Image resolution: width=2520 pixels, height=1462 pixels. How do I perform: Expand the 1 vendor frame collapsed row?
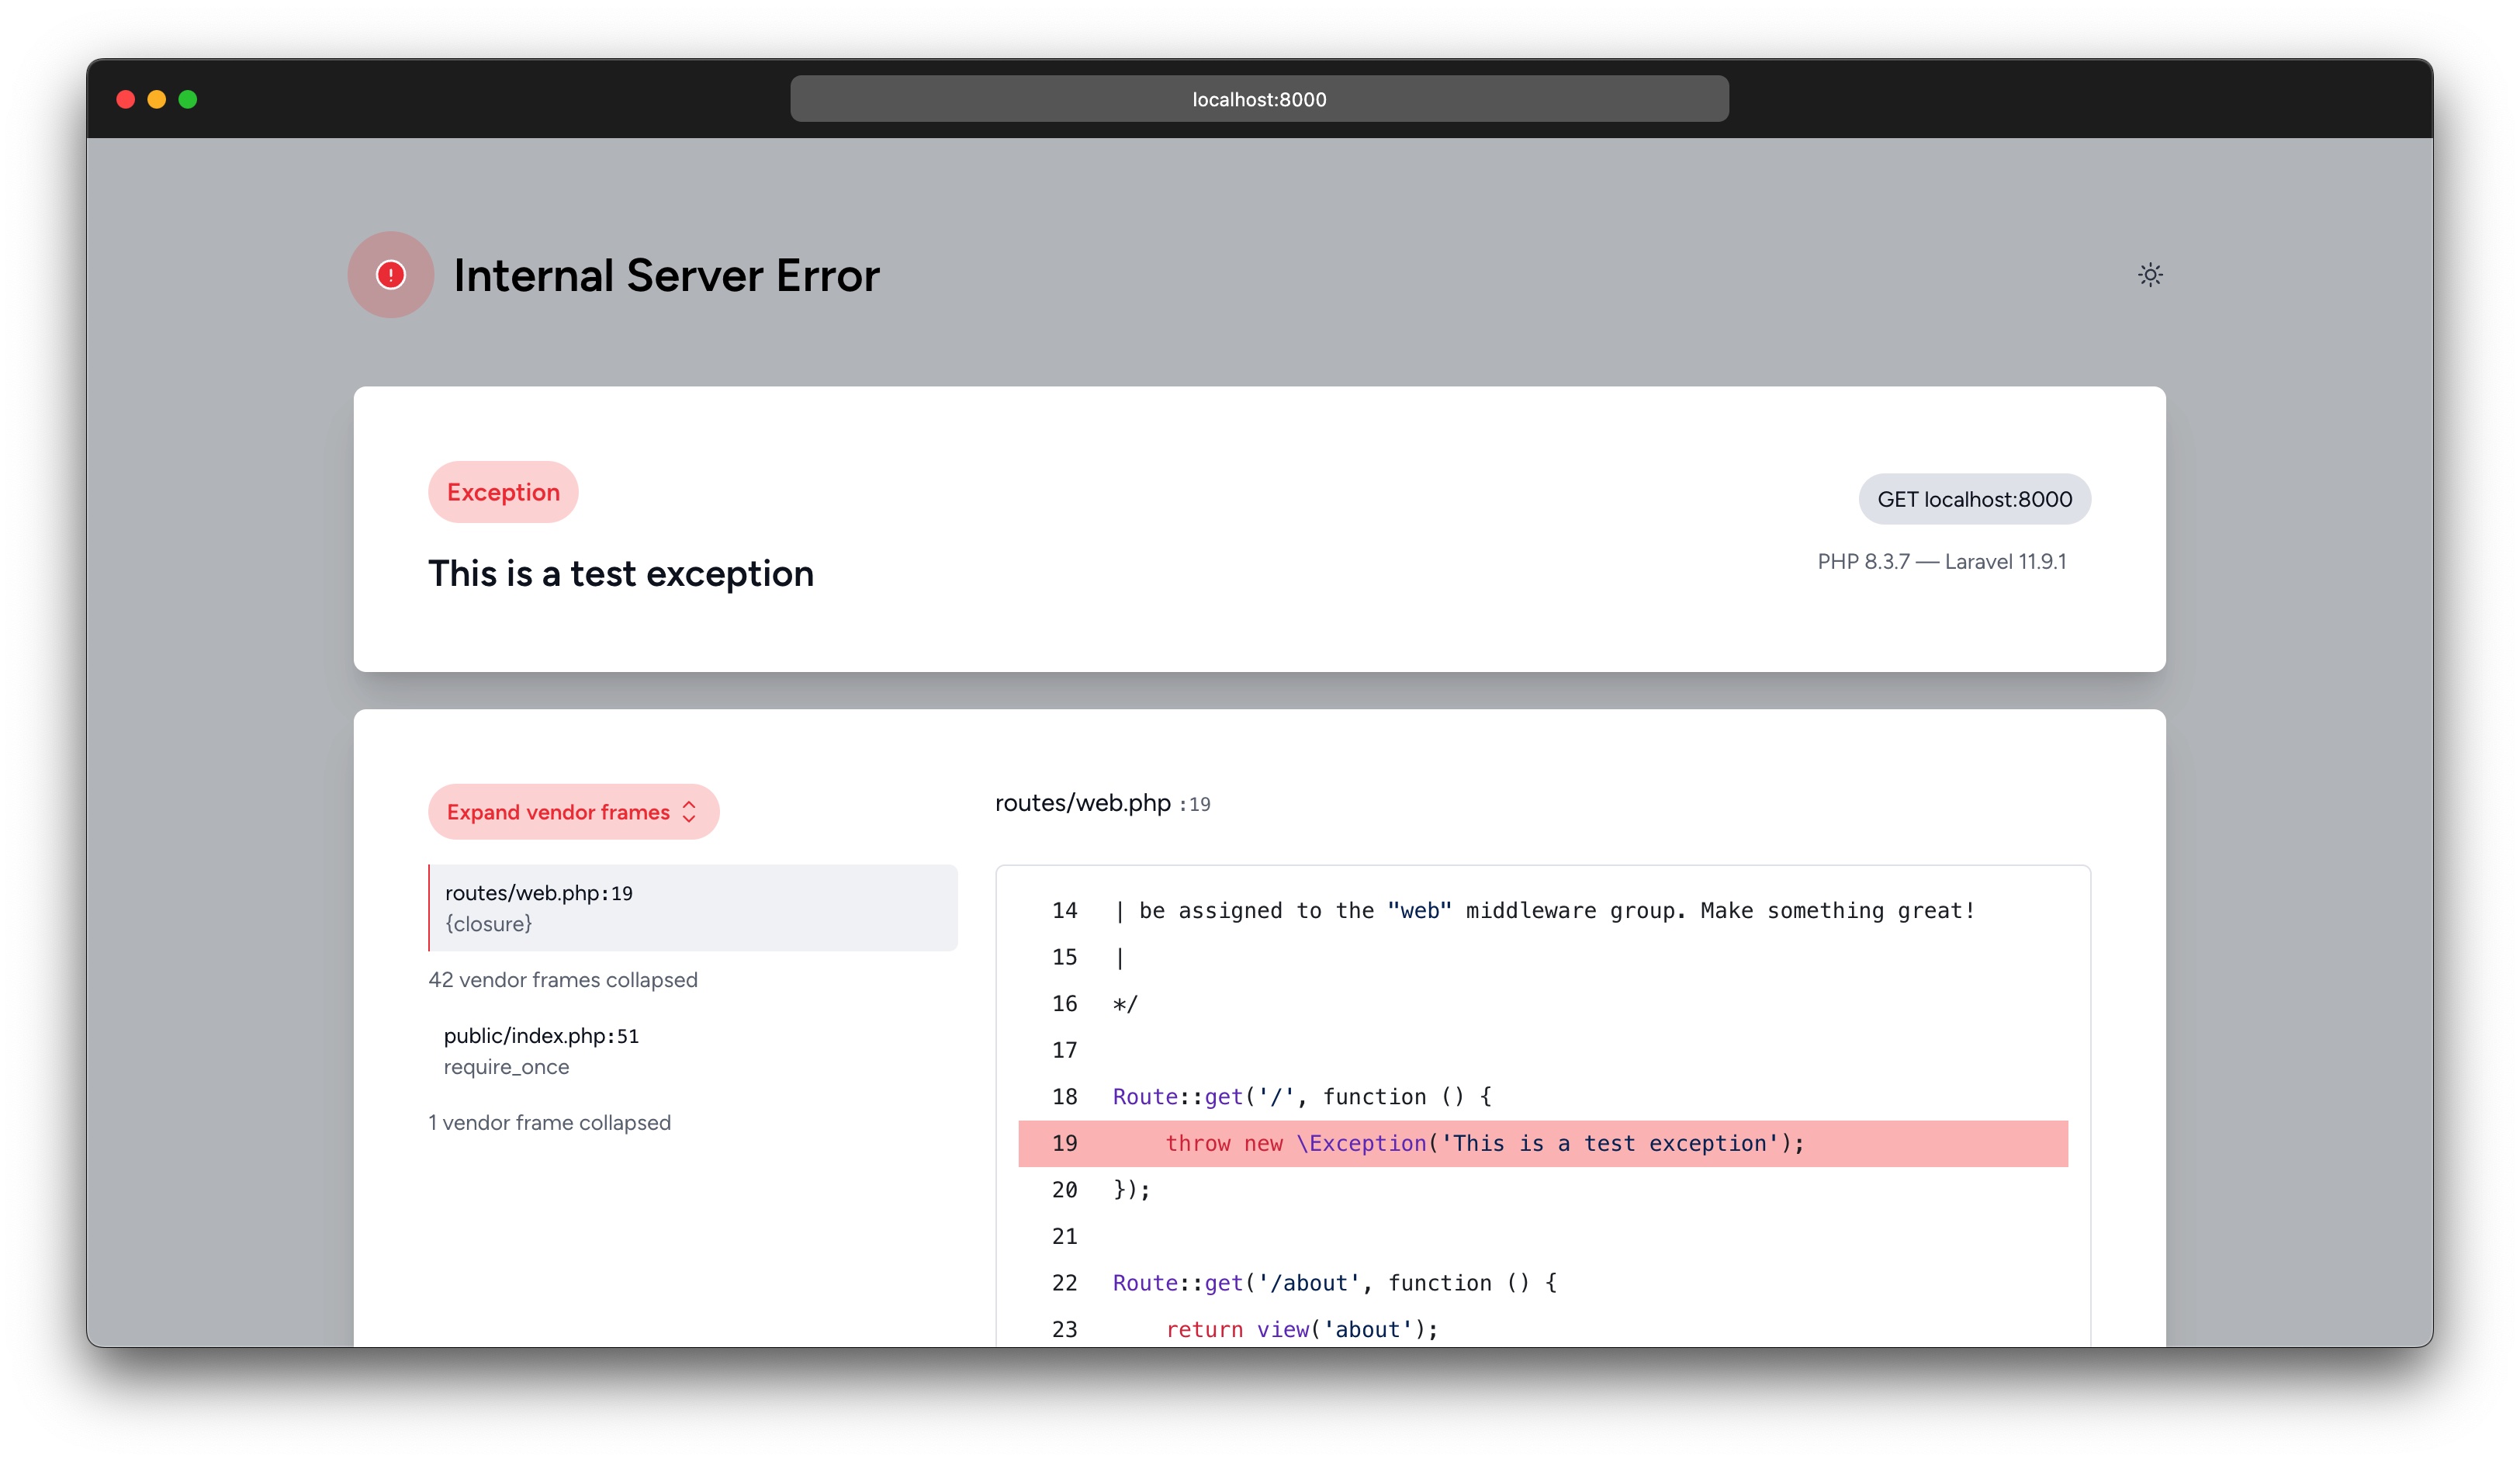coord(550,1123)
